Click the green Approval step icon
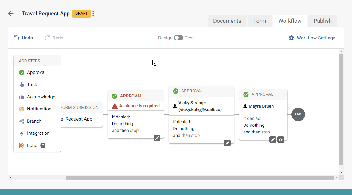 22,73
